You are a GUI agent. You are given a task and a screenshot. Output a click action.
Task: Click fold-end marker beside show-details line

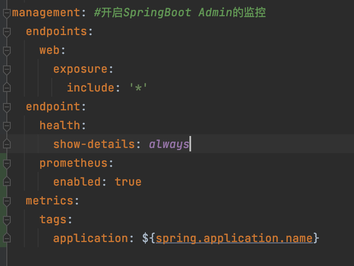(7, 144)
